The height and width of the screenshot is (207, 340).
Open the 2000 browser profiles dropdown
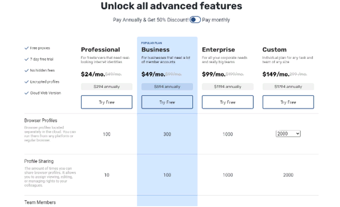coord(288,133)
